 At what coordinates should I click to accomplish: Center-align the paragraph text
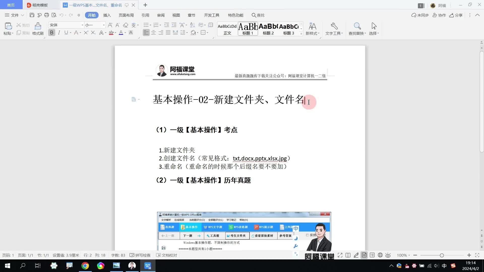pyautogui.click(x=153, y=33)
